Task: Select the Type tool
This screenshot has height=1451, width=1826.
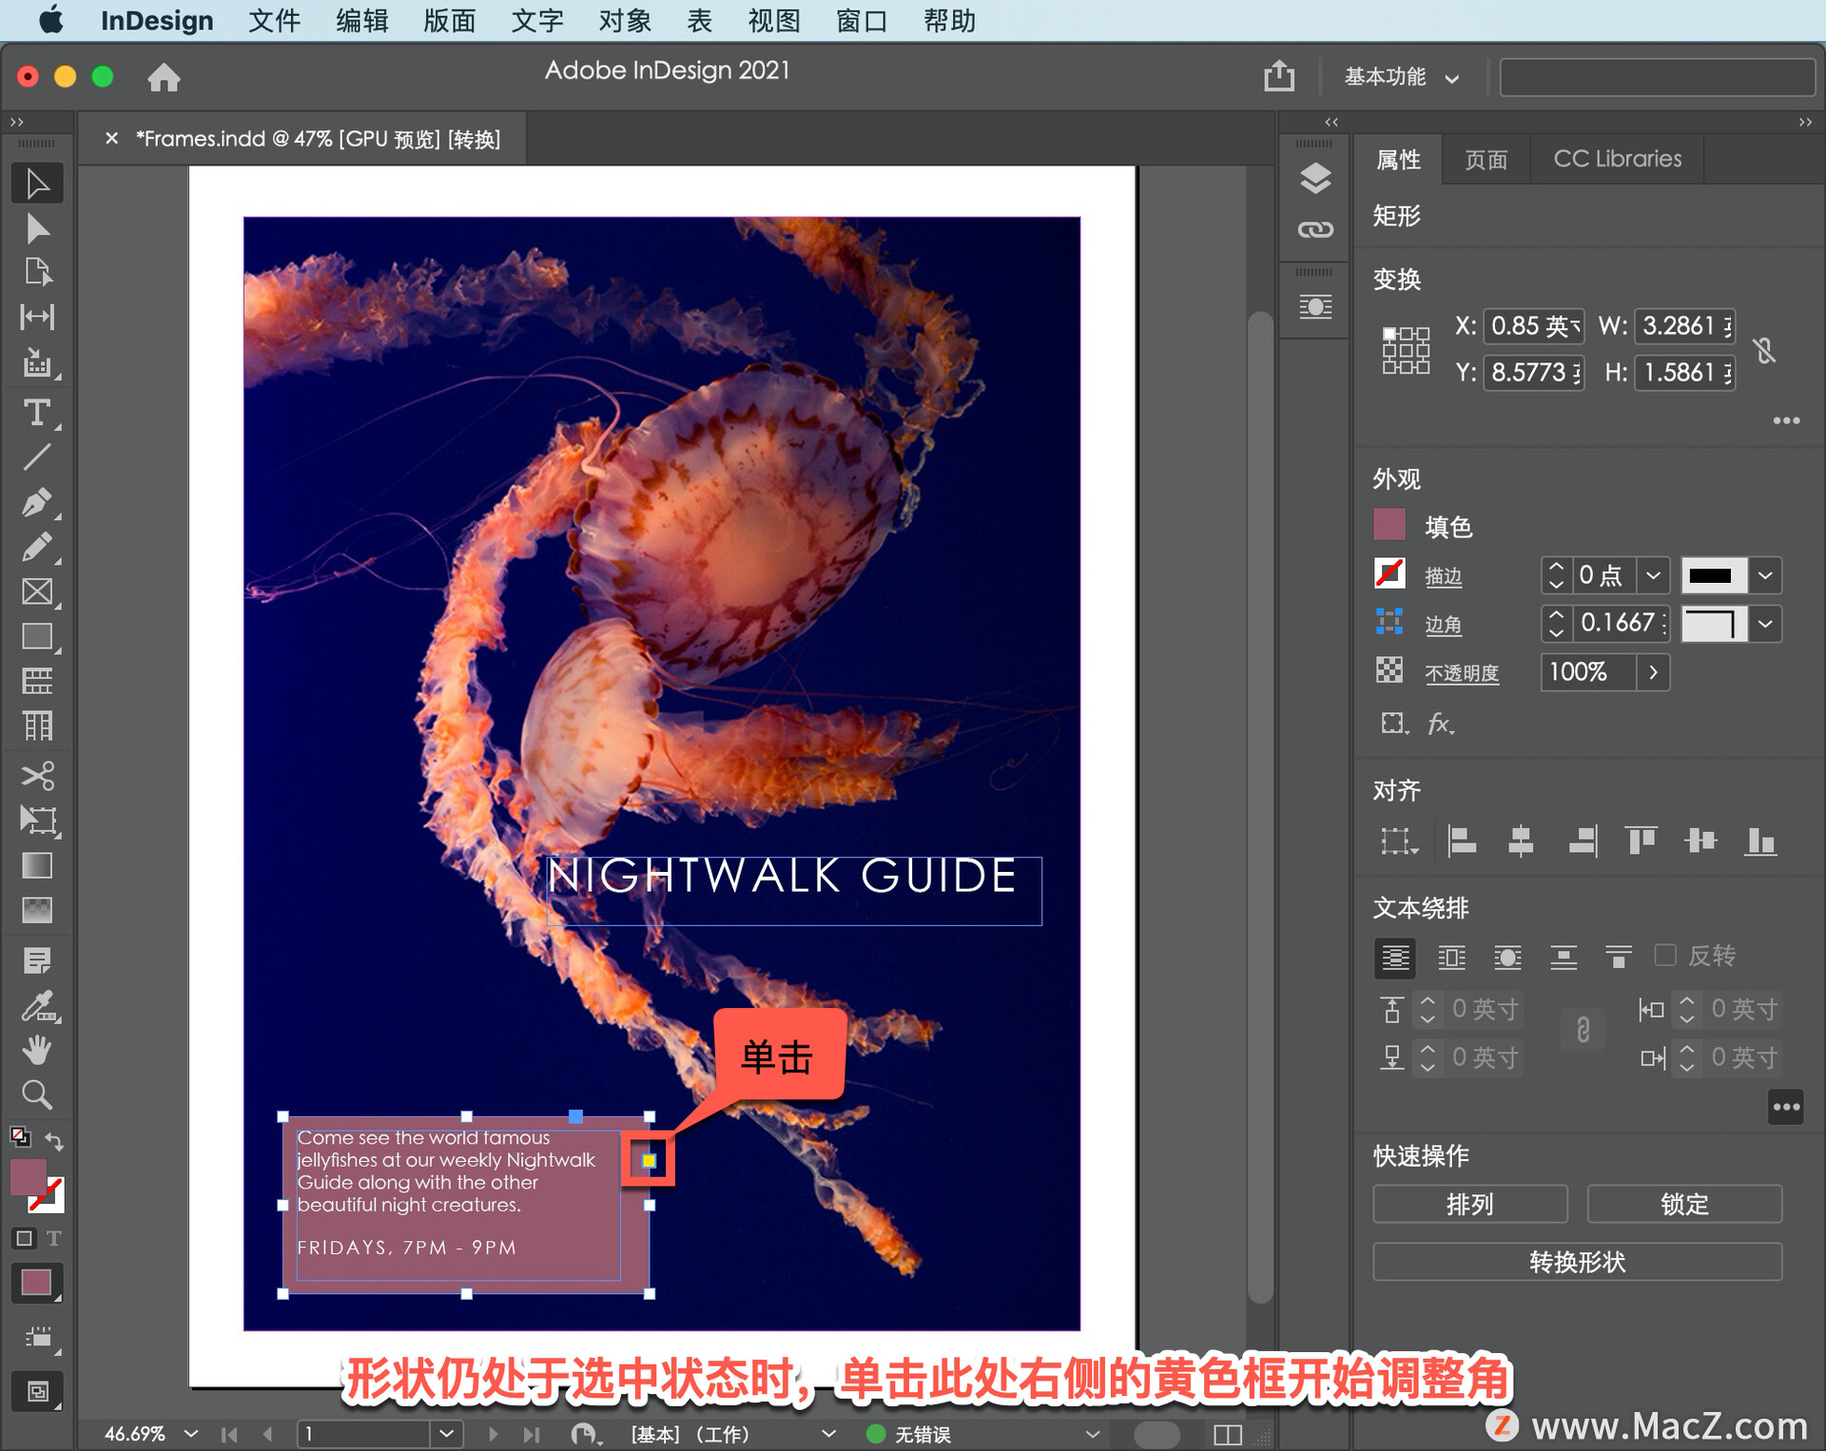Action: coord(37,413)
